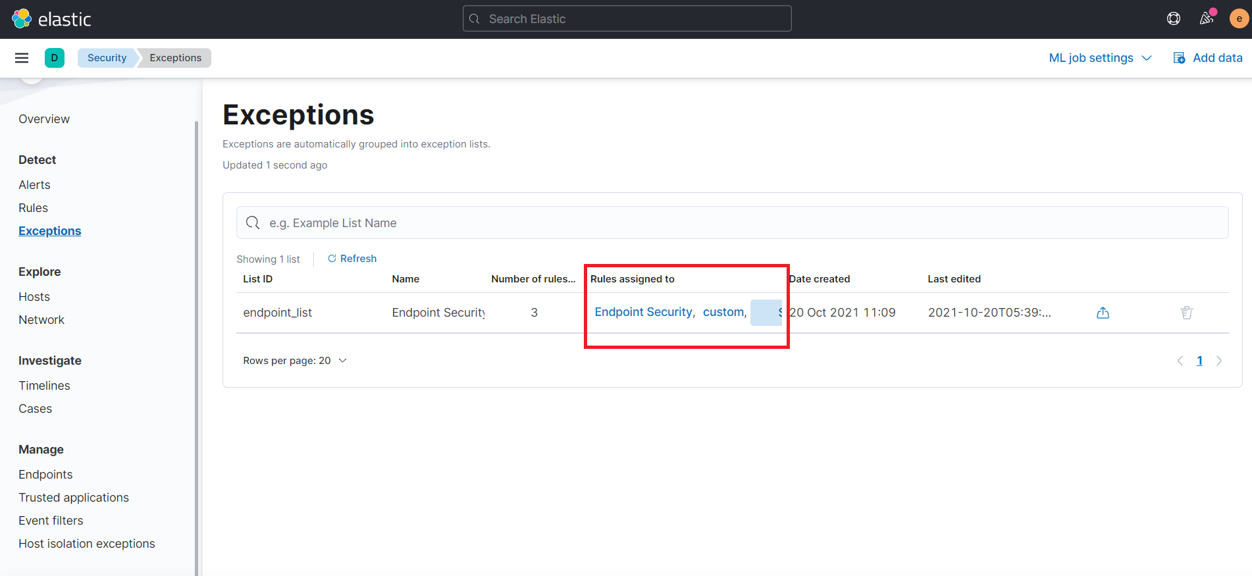Open Host isolation exceptions in sidebar

coord(87,544)
